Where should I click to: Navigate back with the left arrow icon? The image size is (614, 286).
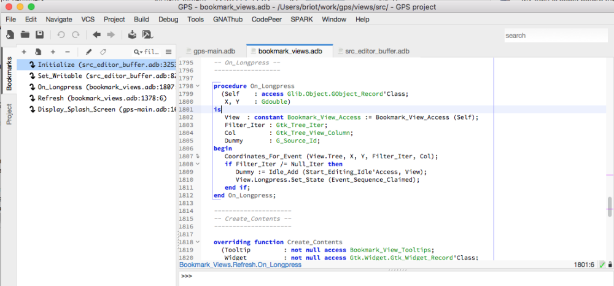[96, 35]
